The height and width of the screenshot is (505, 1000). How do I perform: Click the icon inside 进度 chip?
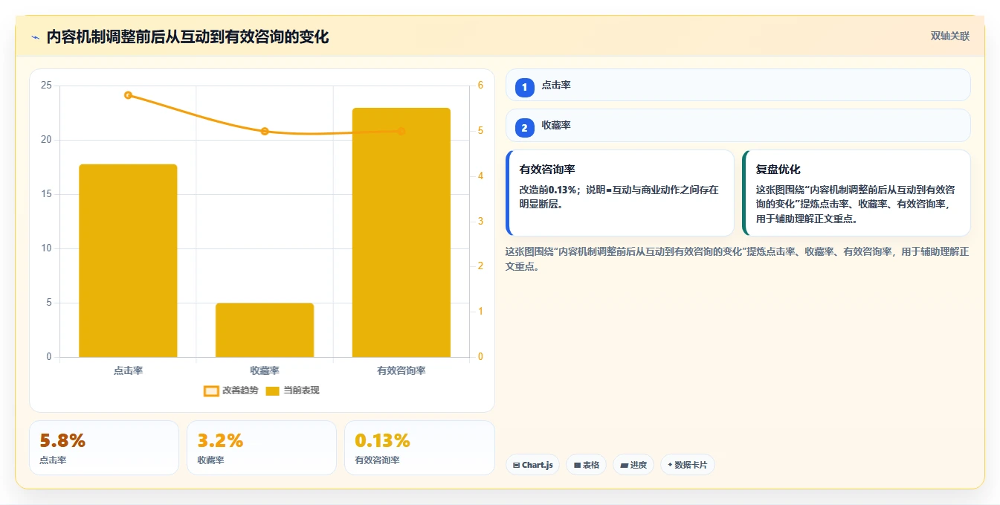point(624,465)
